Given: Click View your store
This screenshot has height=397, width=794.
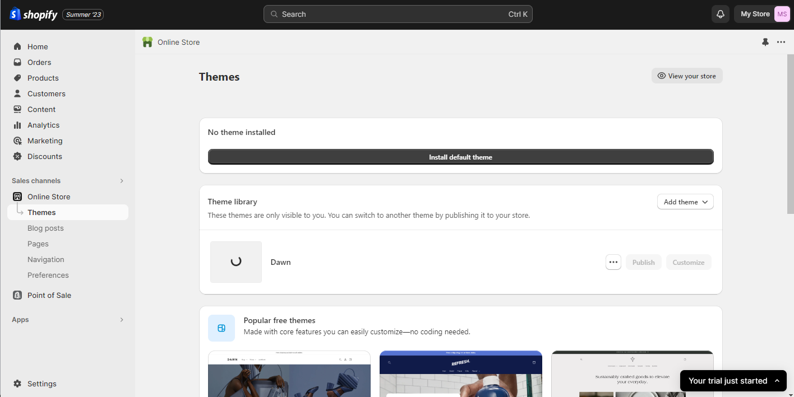Looking at the screenshot, I should (687, 76).
